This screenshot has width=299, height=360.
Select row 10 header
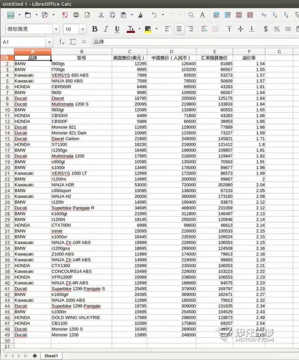[x=7, y=110]
